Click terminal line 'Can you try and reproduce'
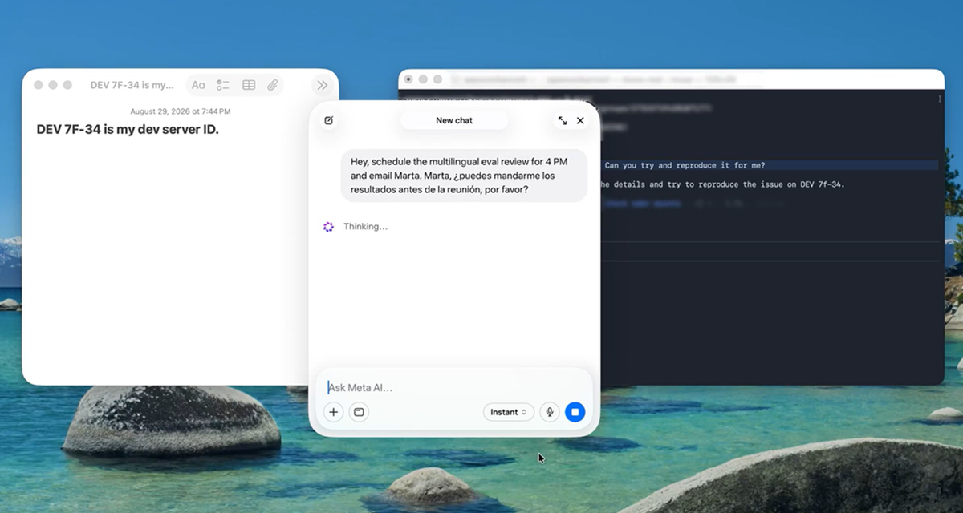Image resolution: width=963 pixels, height=513 pixels. [x=685, y=165]
